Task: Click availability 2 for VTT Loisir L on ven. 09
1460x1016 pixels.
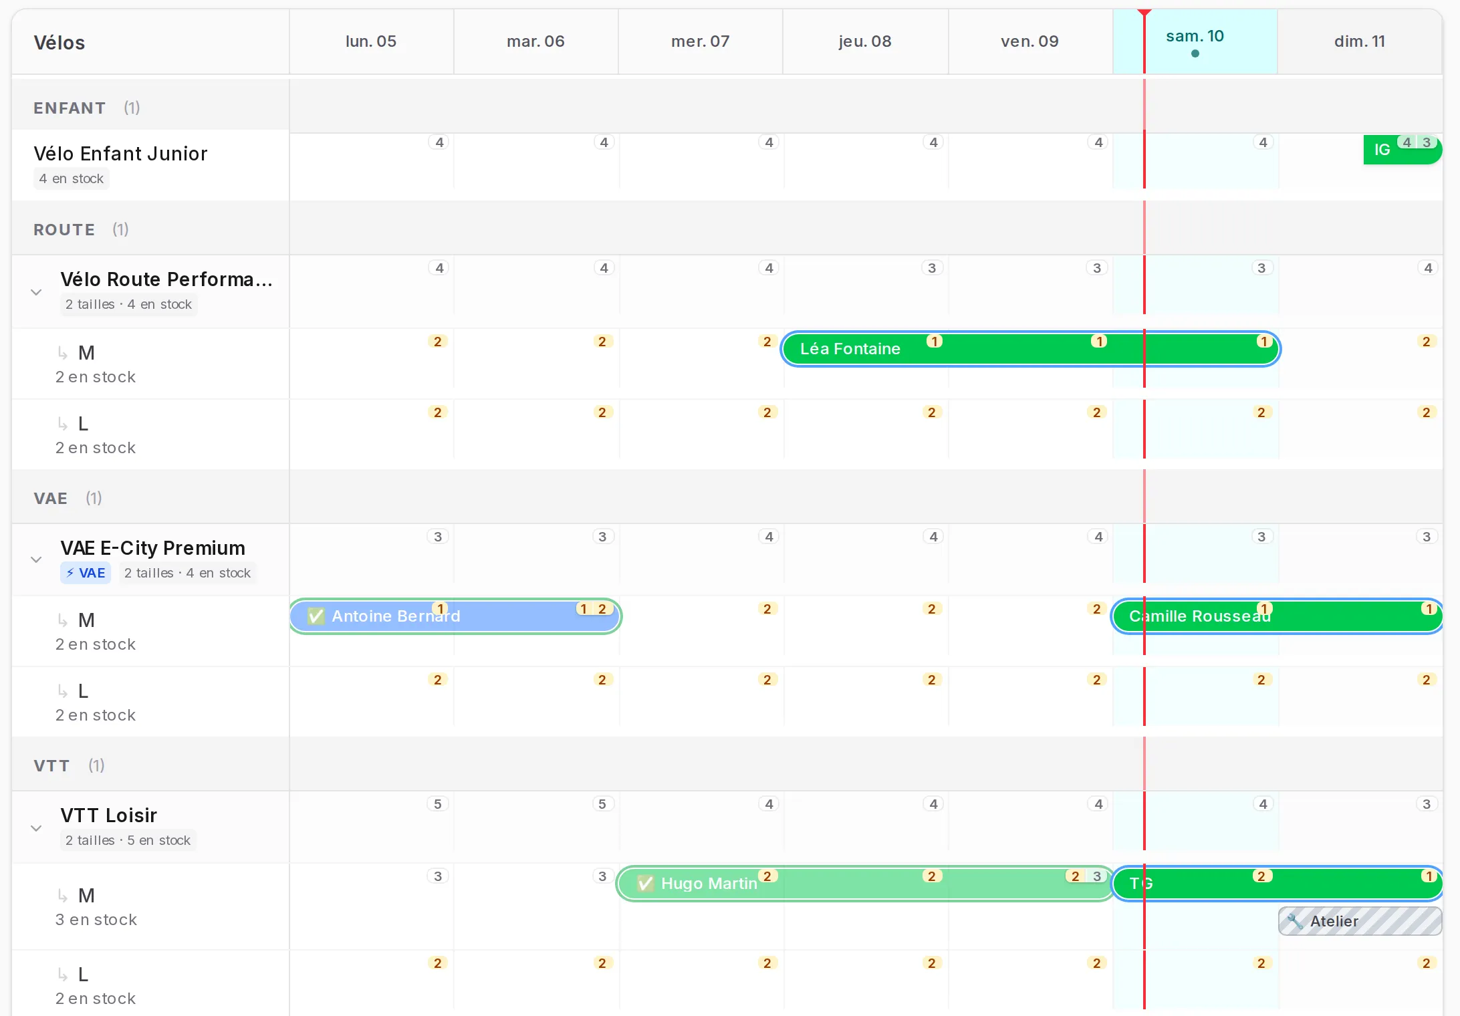Action: click(x=1096, y=963)
